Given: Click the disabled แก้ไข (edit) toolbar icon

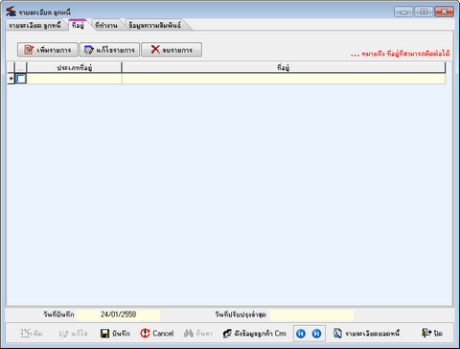Looking at the screenshot, I should tap(73, 334).
